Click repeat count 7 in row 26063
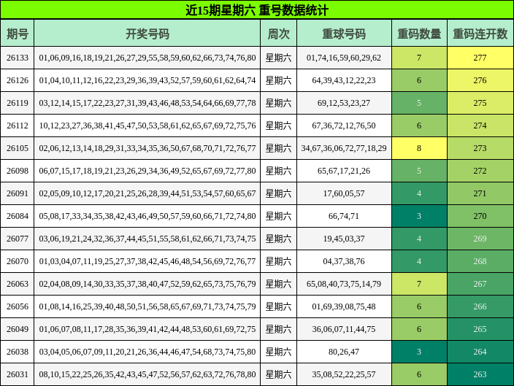 (x=419, y=284)
